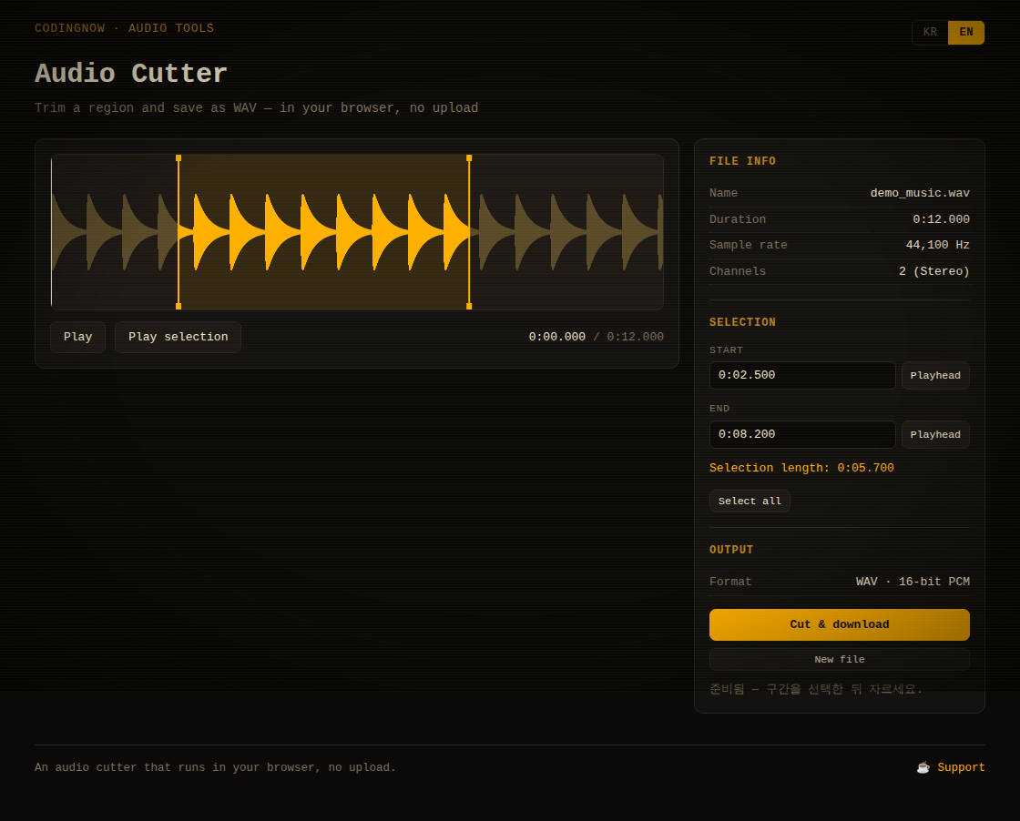Click the Audio Cutter title

[x=131, y=74]
